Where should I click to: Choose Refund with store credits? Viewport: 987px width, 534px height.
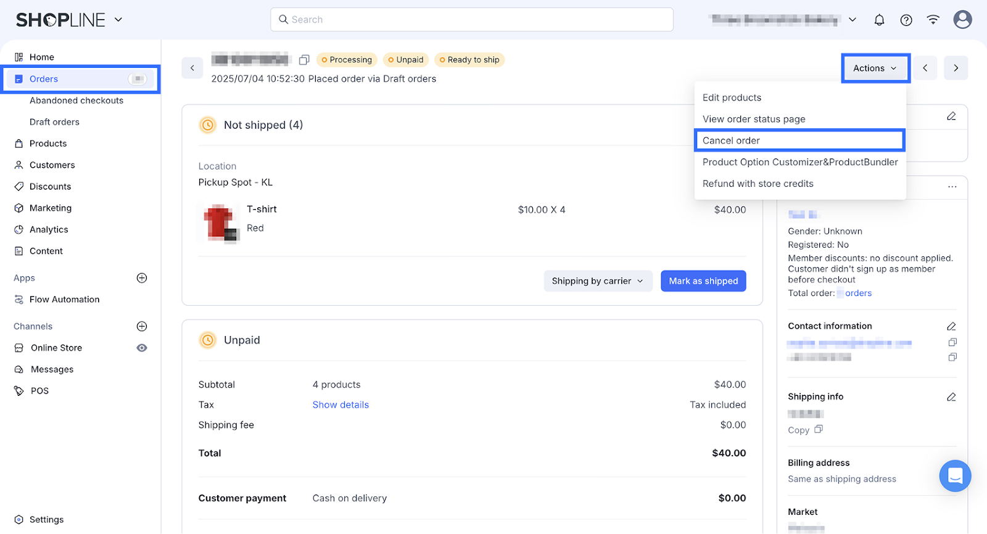[x=758, y=184]
